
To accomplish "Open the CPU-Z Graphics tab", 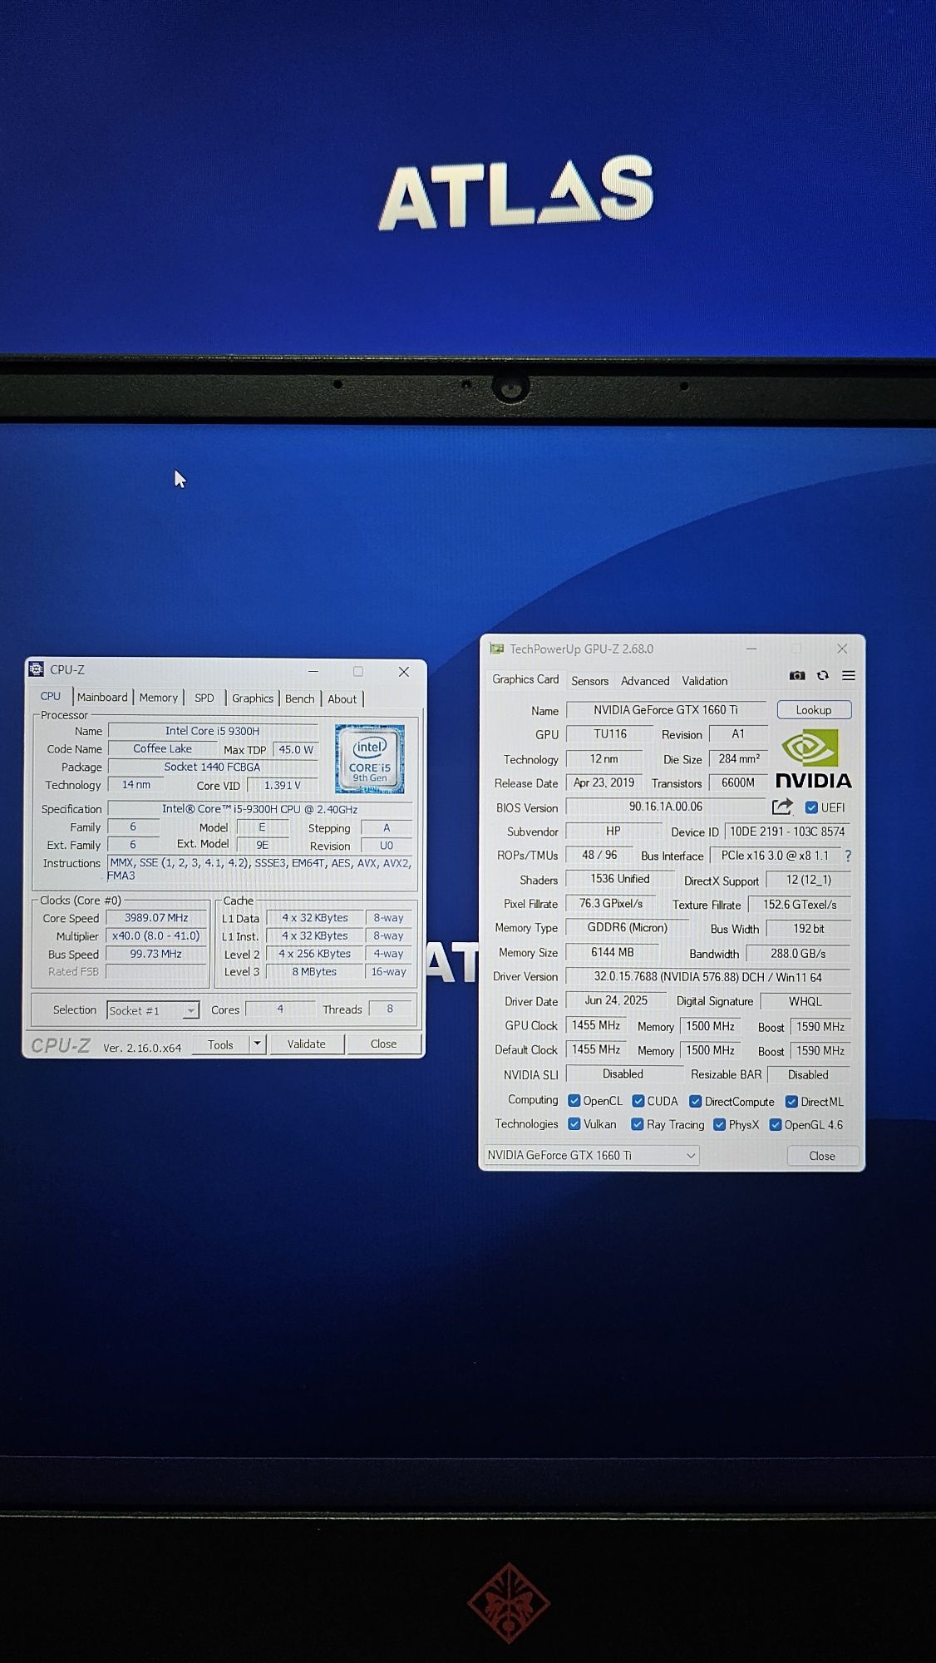I will coord(253,698).
